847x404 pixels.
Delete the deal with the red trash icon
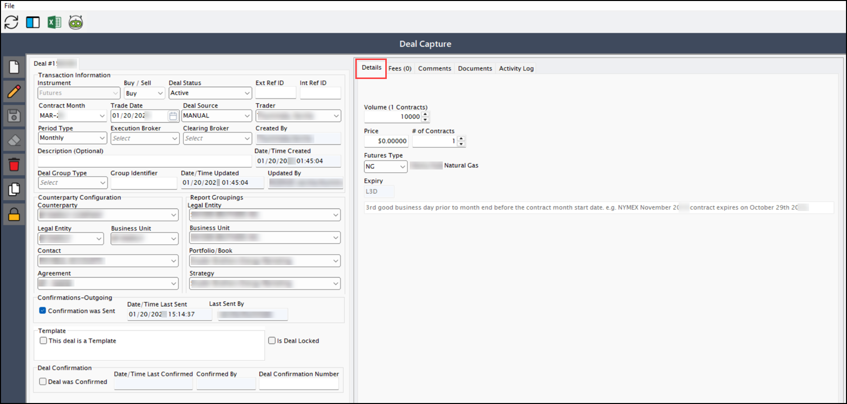pos(14,164)
